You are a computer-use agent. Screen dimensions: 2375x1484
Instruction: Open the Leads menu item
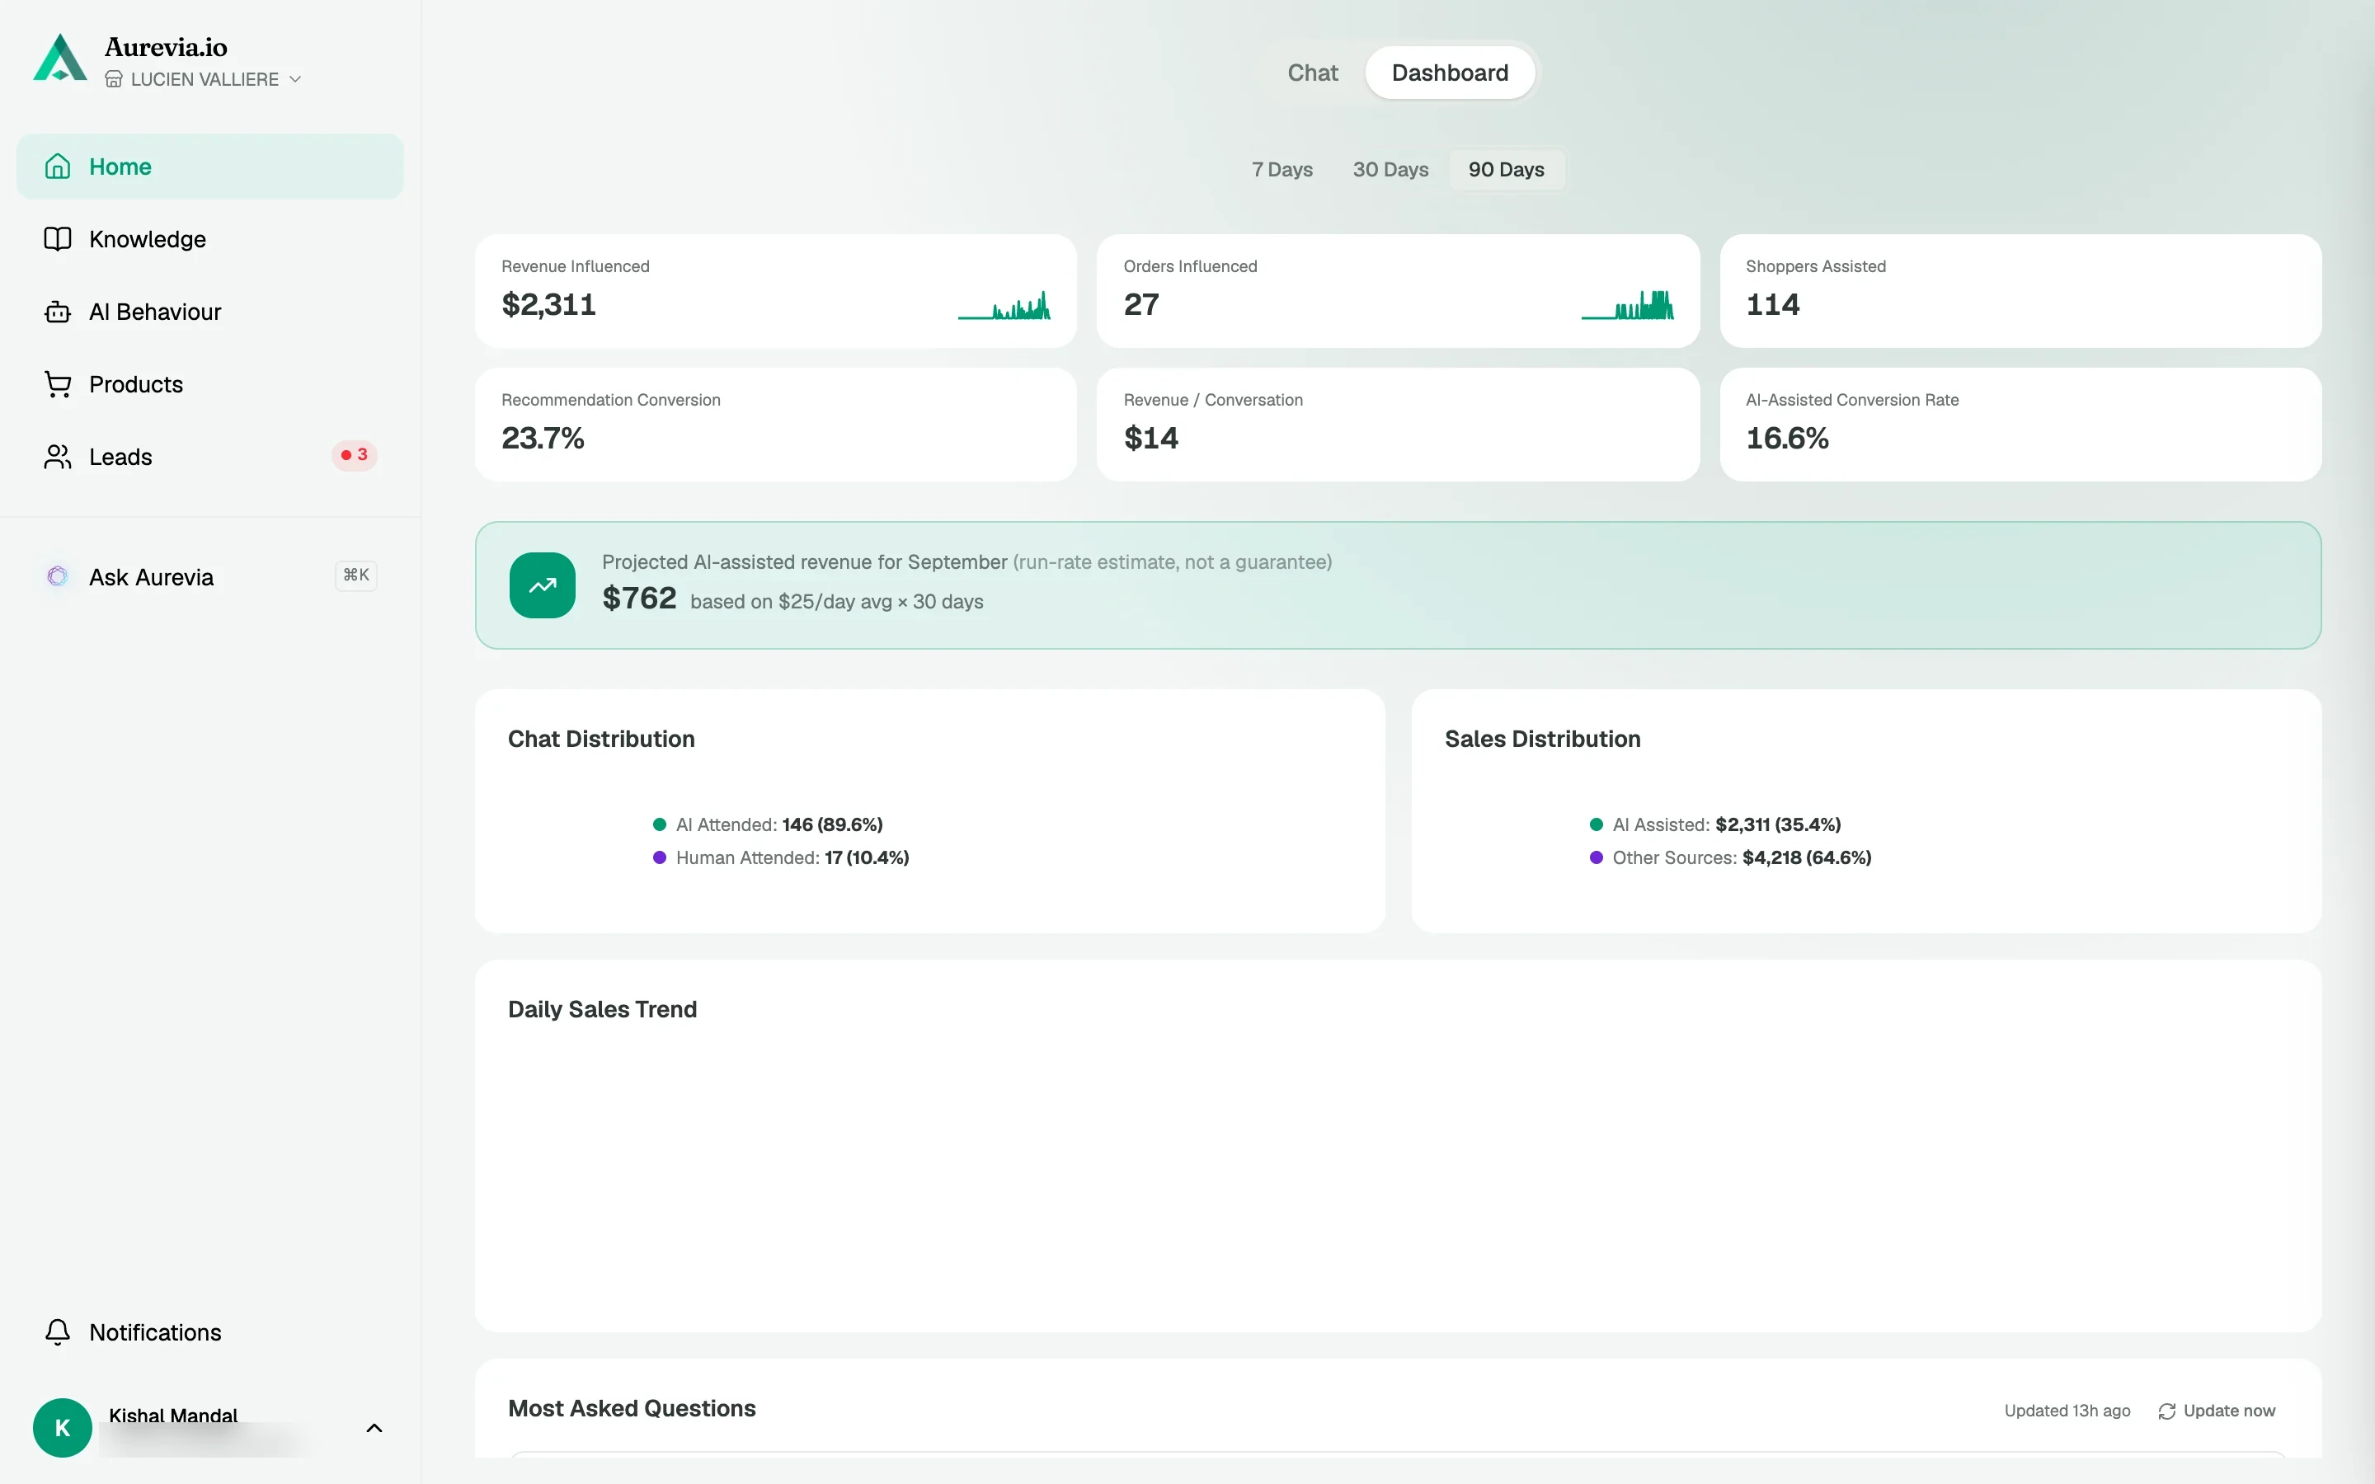click(x=210, y=458)
